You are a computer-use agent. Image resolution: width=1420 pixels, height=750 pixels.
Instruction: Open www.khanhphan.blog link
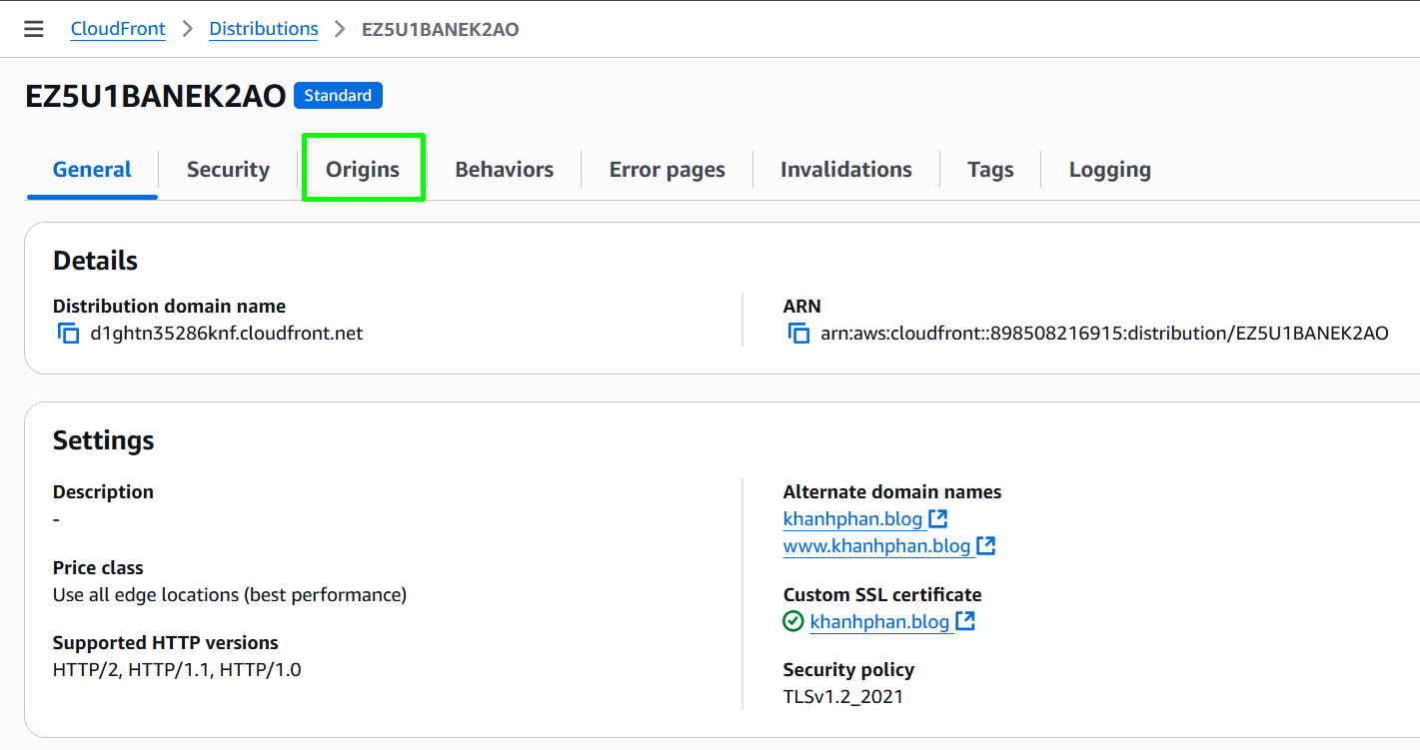pos(876,546)
